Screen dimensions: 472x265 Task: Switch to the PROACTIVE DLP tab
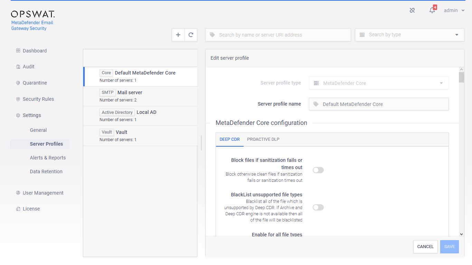click(x=263, y=139)
